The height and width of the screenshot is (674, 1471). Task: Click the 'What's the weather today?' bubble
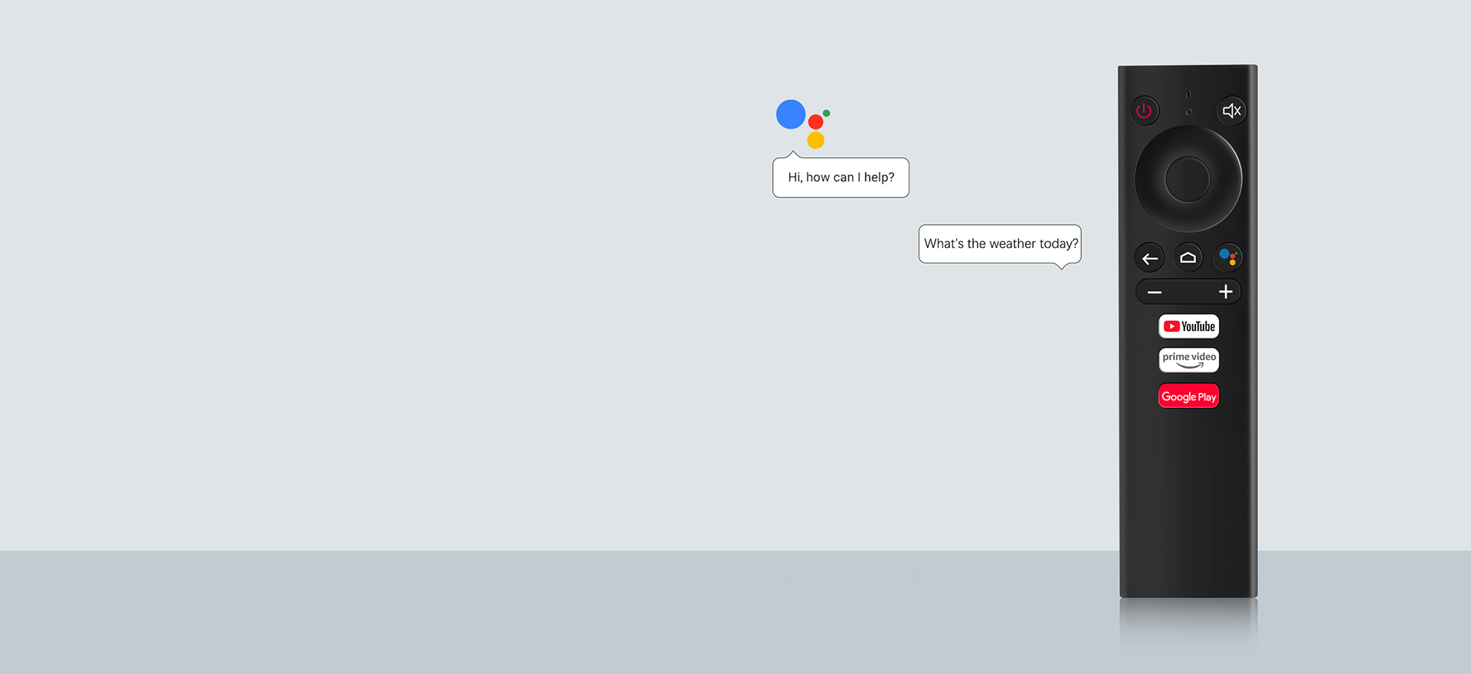(1000, 244)
